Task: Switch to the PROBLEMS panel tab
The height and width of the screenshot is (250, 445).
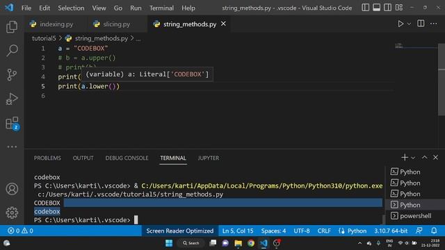Action: pyautogui.click(x=47, y=158)
